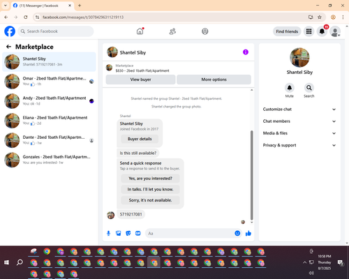The width and height of the screenshot is (349, 279).
Task: Open Dante 2bed 1bath conversation
Action: click(x=49, y=140)
